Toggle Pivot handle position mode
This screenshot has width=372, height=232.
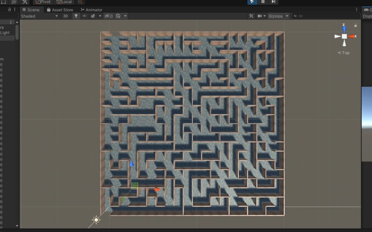[42, 2]
